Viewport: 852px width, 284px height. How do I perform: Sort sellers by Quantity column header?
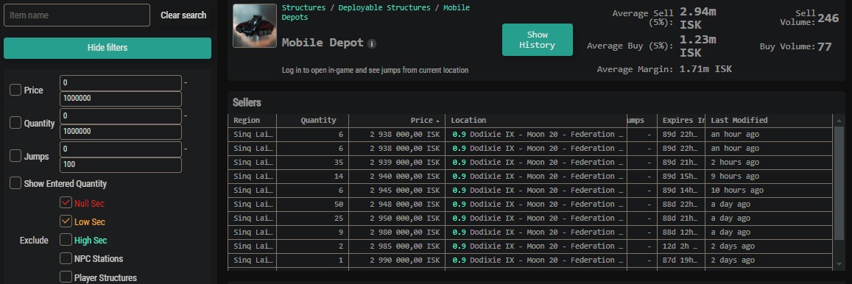(x=312, y=121)
